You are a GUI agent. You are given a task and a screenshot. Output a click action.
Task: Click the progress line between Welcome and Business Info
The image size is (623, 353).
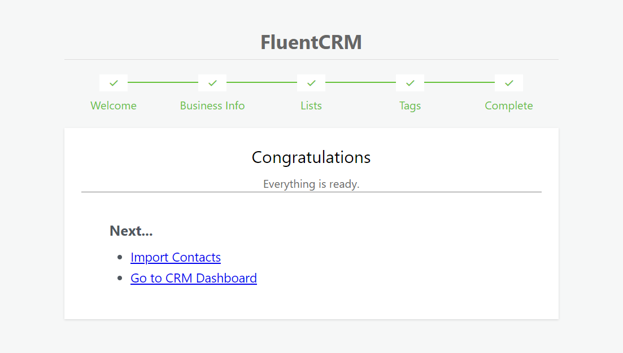click(x=163, y=82)
